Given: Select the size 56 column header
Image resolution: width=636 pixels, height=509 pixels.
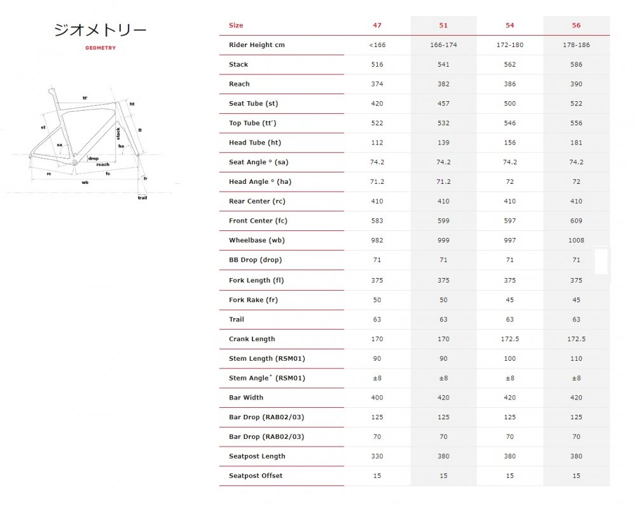Looking at the screenshot, I should [576, 25].
